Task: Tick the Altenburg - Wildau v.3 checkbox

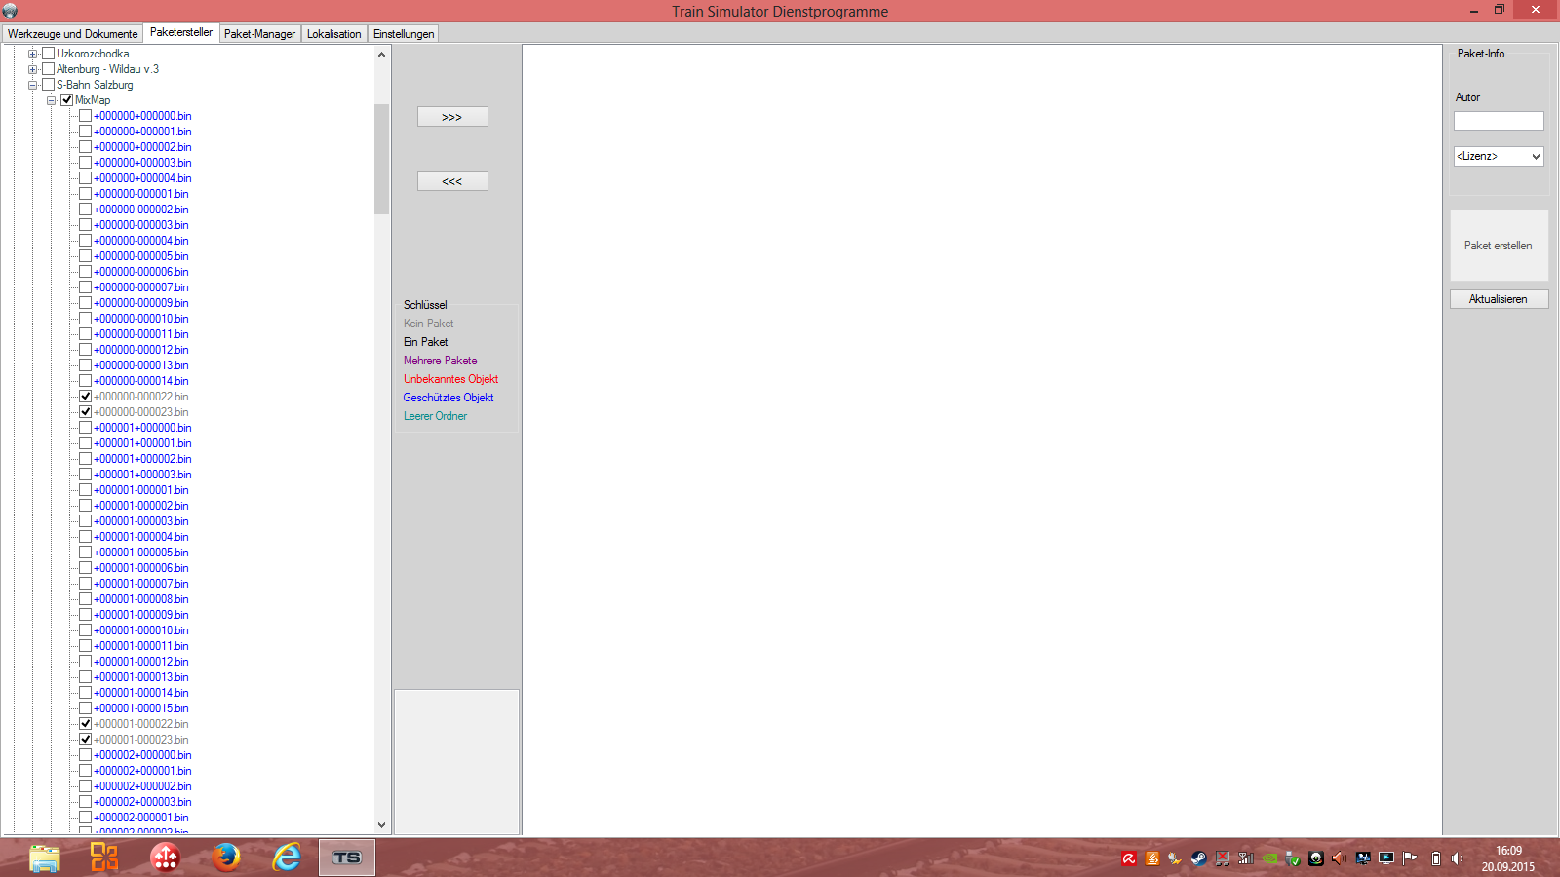Action: click(48, 69)
